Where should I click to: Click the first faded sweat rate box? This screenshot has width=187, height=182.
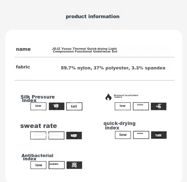[x=38, y=135]
